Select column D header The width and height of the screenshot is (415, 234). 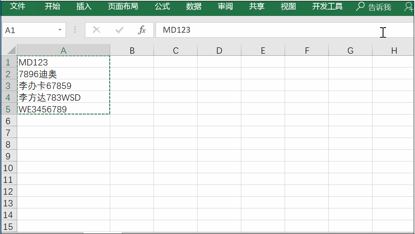[219, 50]
